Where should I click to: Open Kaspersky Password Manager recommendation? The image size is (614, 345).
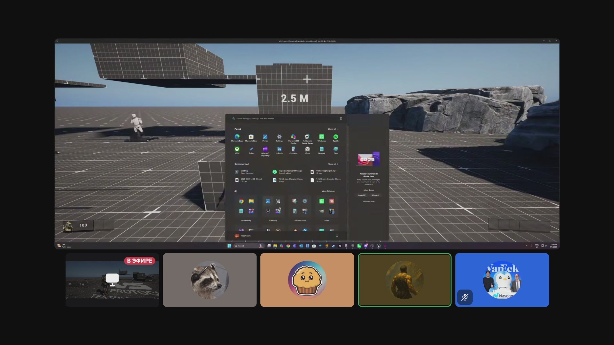click(287, 172)
